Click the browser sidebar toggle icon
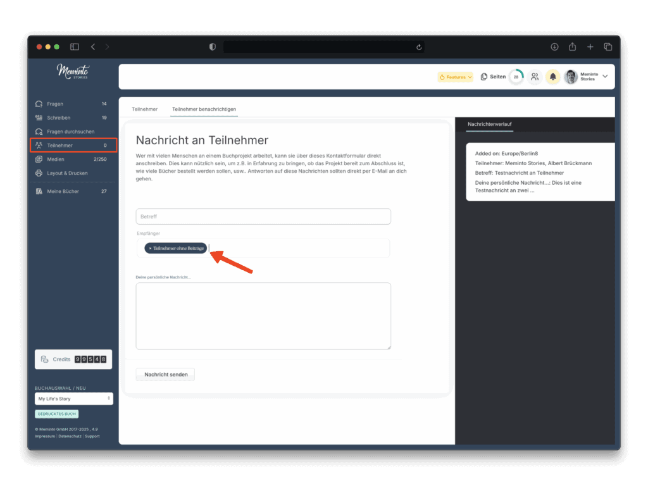This screenshot has height=486, width=648. pos(75,47)
